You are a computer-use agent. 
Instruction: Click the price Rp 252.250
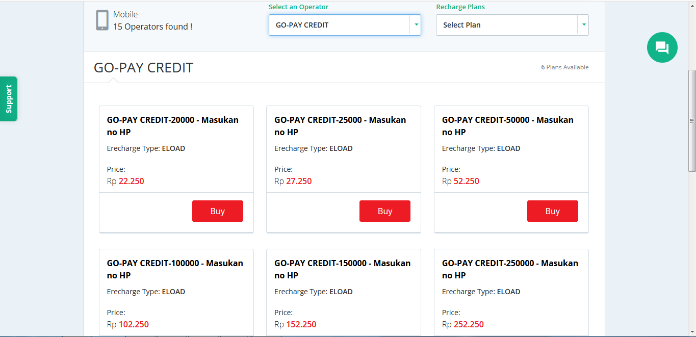coord(463,324)
